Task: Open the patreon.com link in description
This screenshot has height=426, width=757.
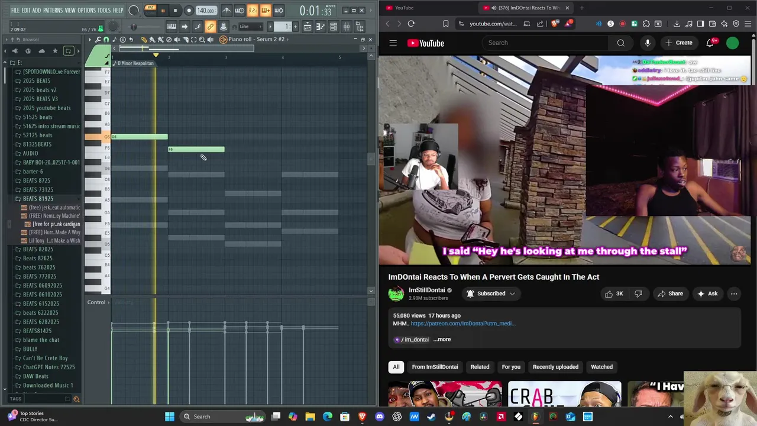Action: pyautogui.click(x=463, y=324)
